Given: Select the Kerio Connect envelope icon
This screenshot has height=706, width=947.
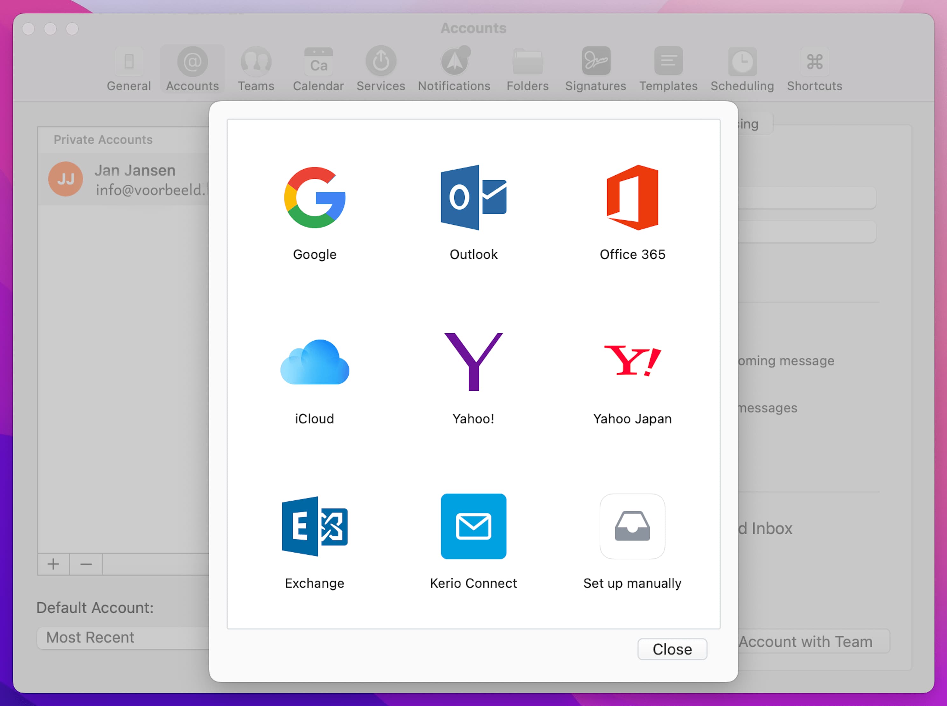Looking at the screenshot, I should [473, 526].
